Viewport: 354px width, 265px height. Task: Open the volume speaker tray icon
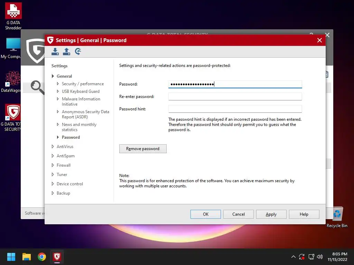tap(320, 257)
